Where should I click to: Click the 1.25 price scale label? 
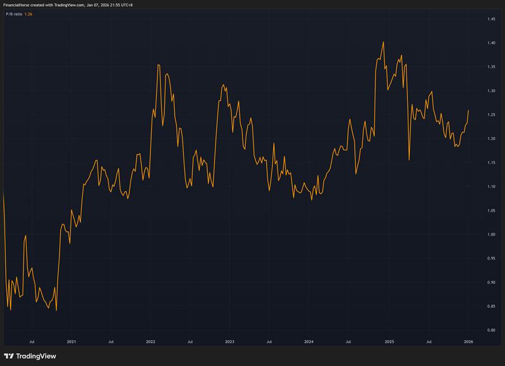click(x=491, y=115)
